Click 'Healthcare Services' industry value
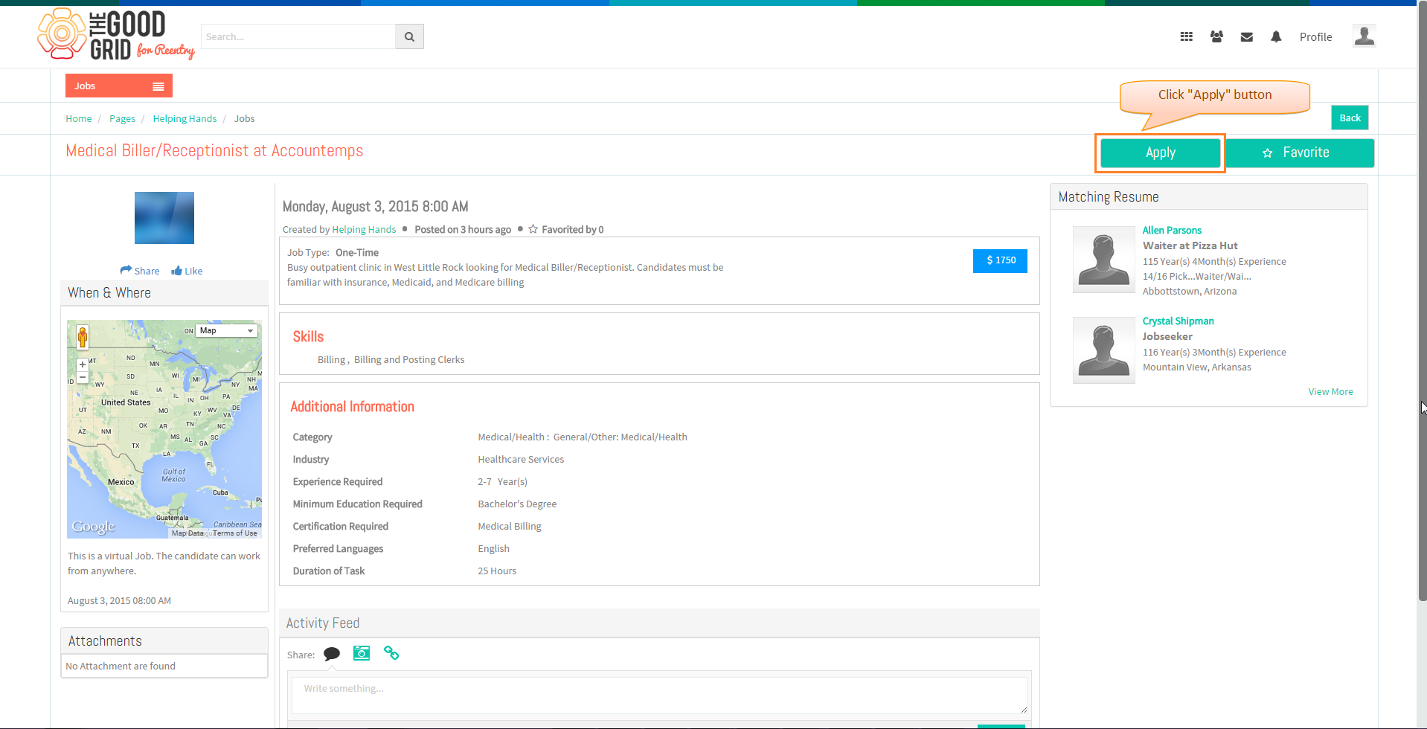Image resolution: width=1427 pixels, height=729 pixels. pyautogui.click(x=521, y=459)
